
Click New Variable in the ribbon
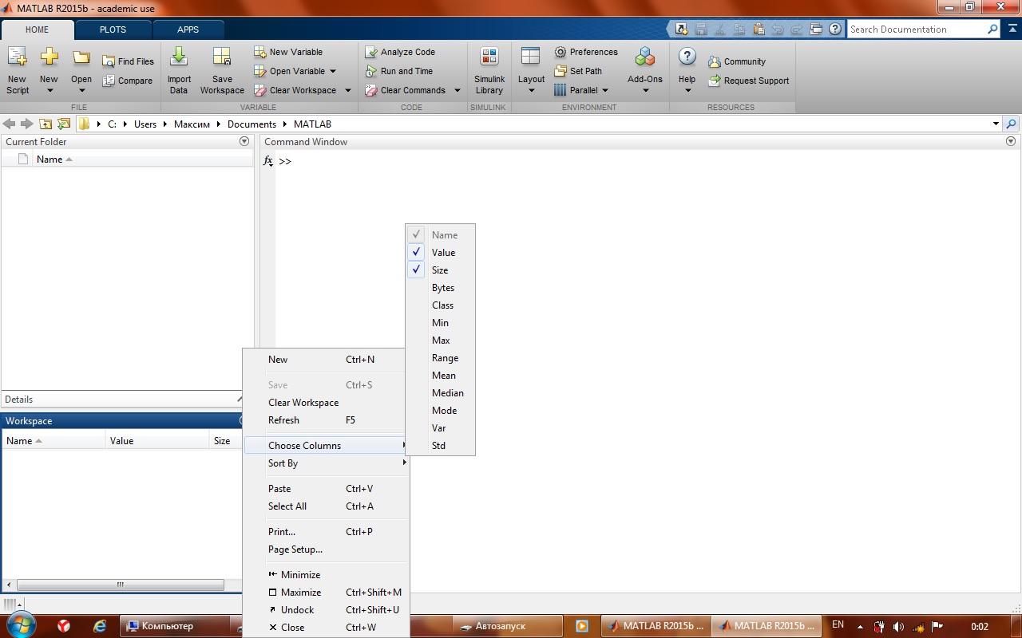tap(288, 52)
